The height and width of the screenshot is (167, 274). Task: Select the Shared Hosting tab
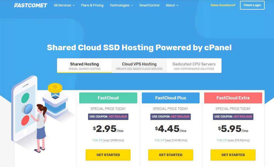[x=84, y=66]
